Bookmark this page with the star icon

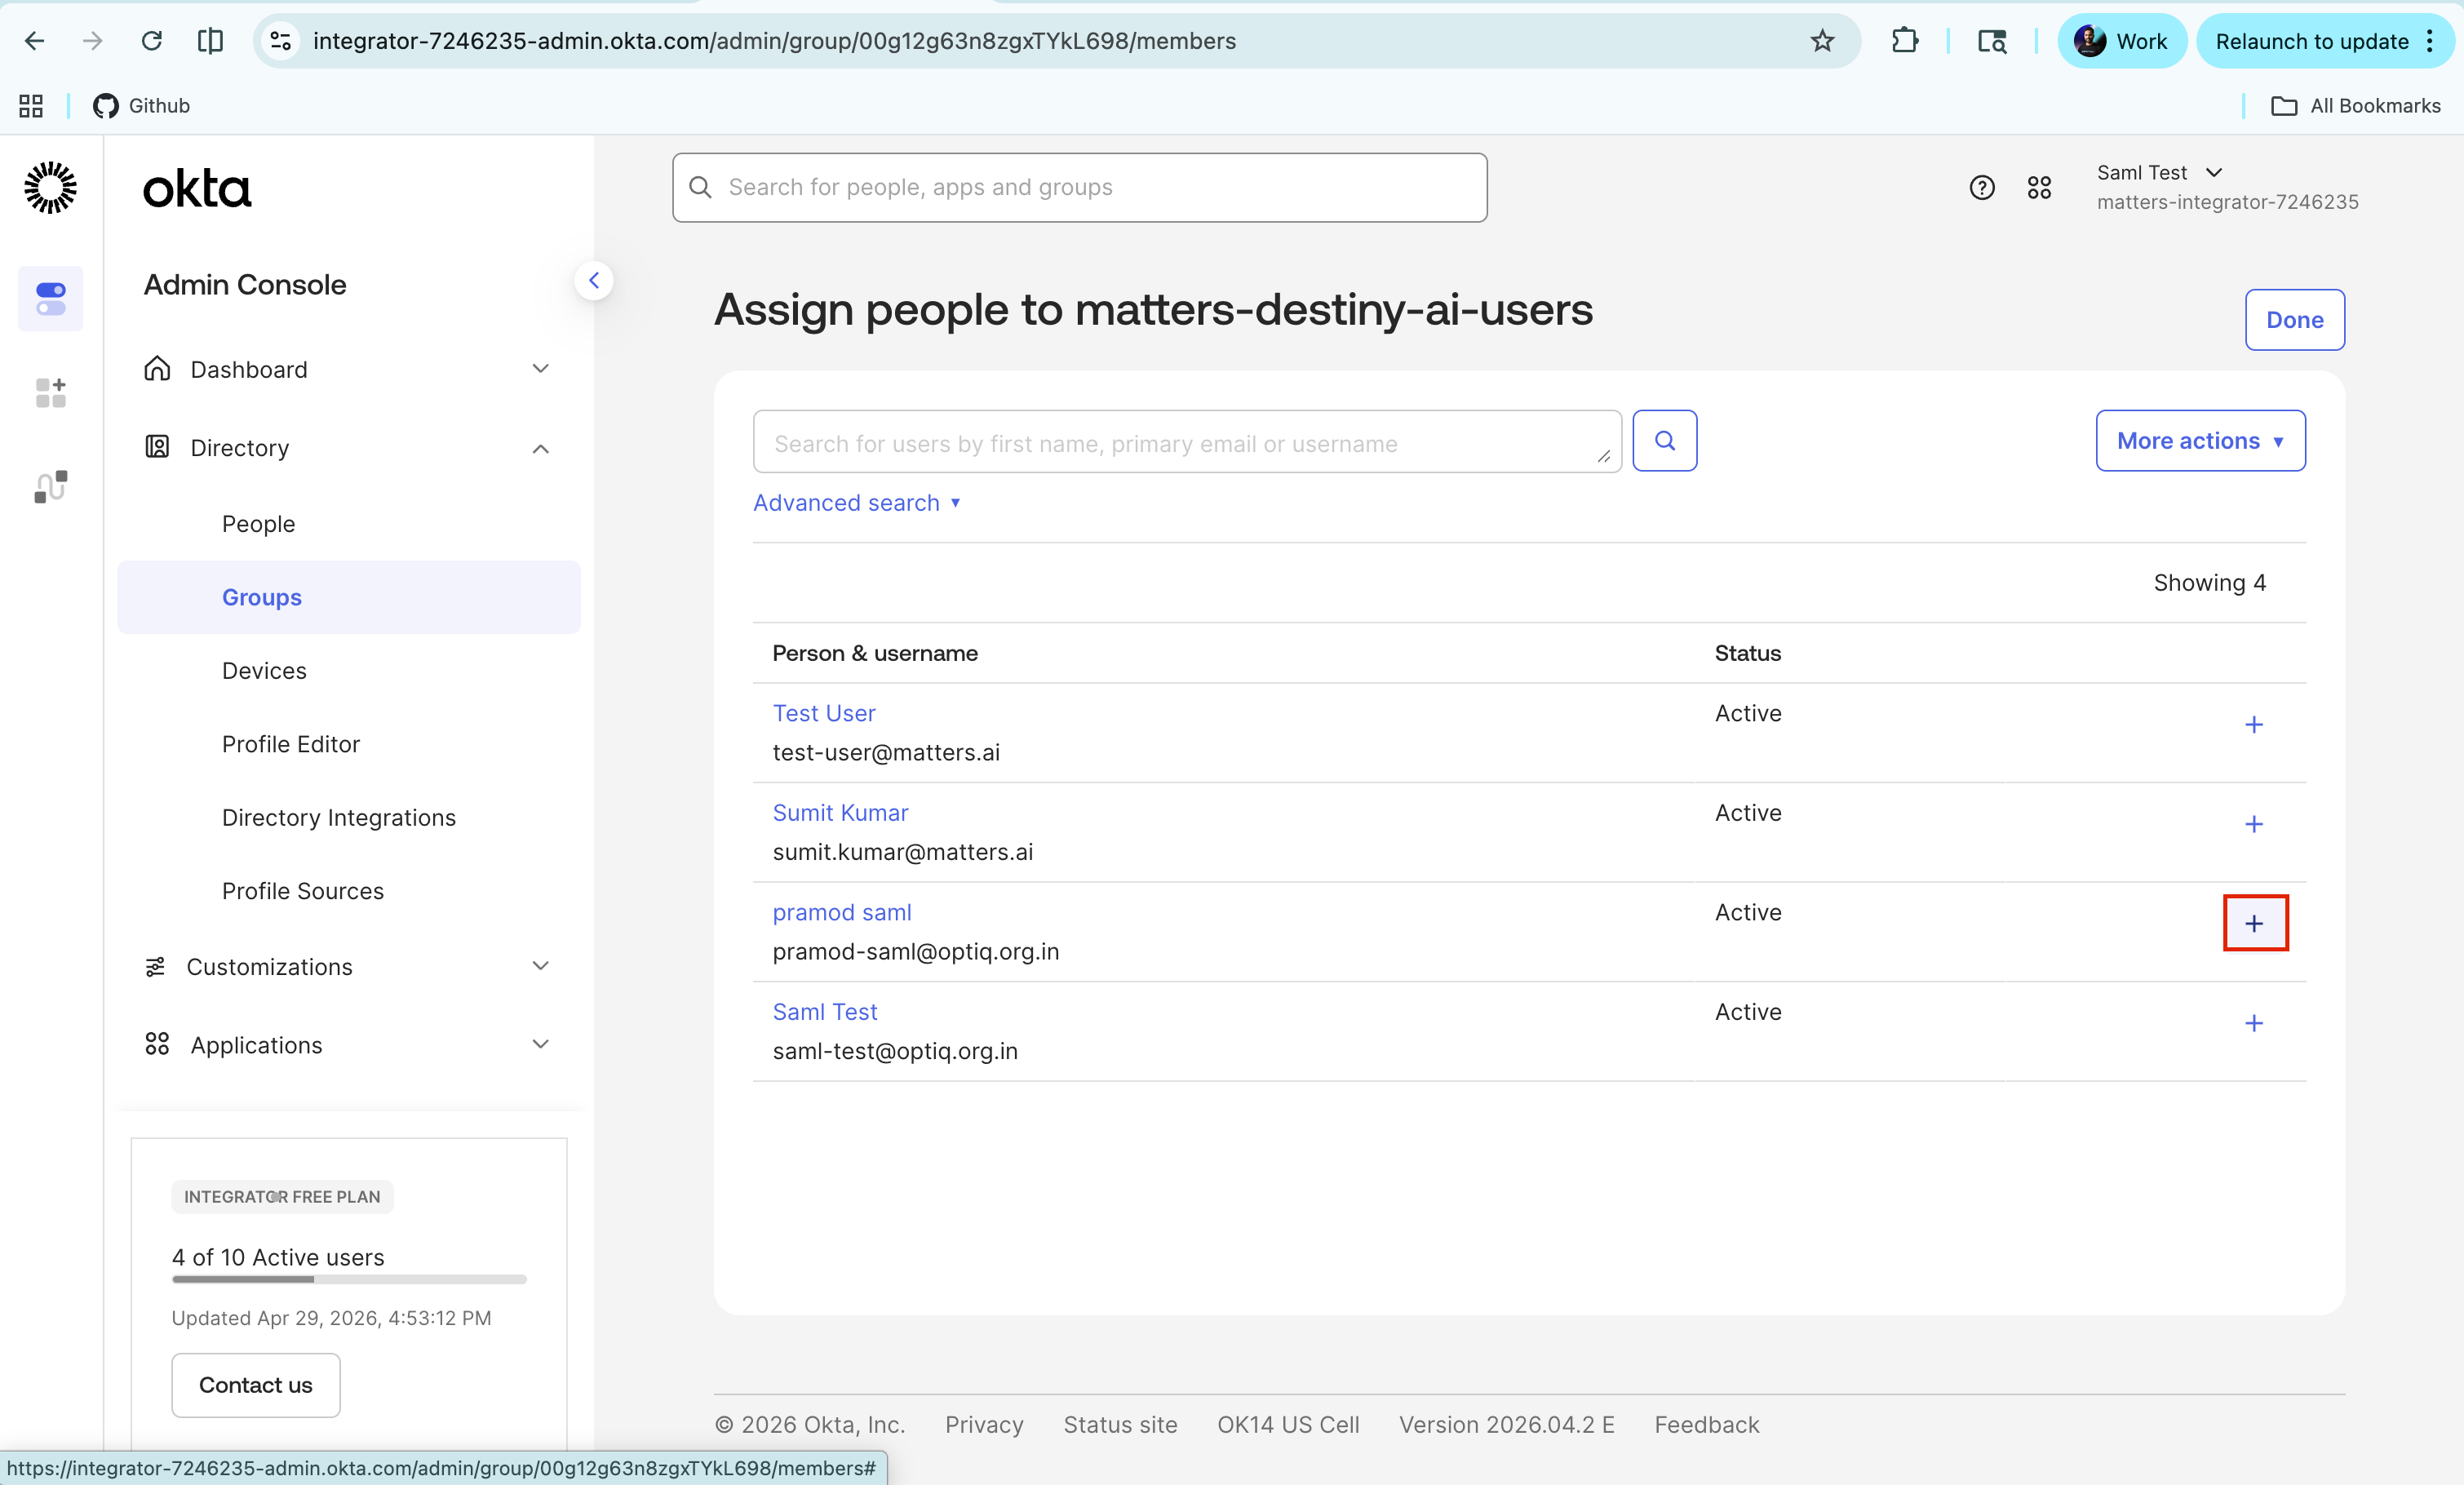[1822, 41]
